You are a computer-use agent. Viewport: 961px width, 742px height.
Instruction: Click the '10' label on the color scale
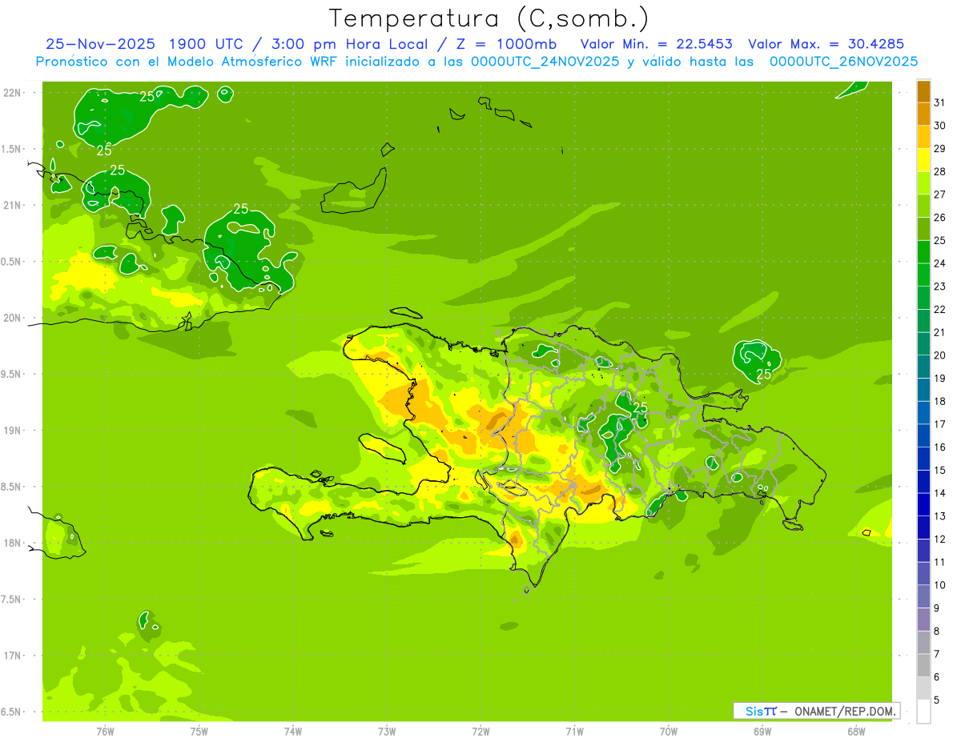click(x=940, y=585)
